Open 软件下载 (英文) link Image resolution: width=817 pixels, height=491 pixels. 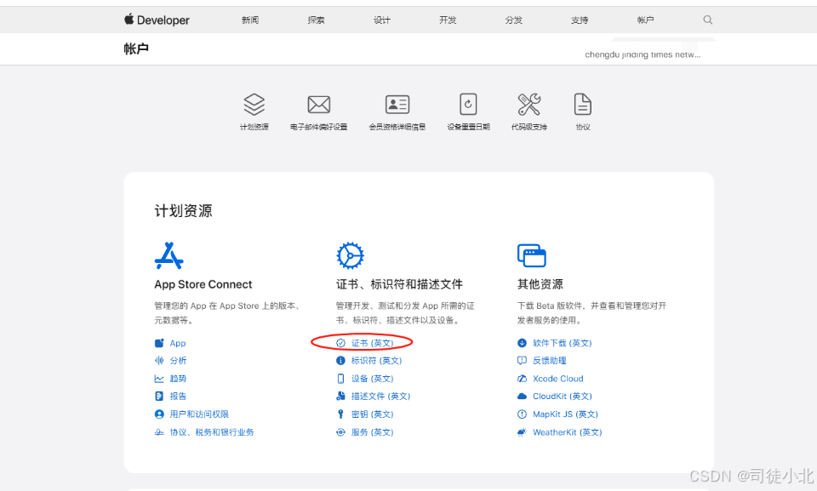[562, 343]
